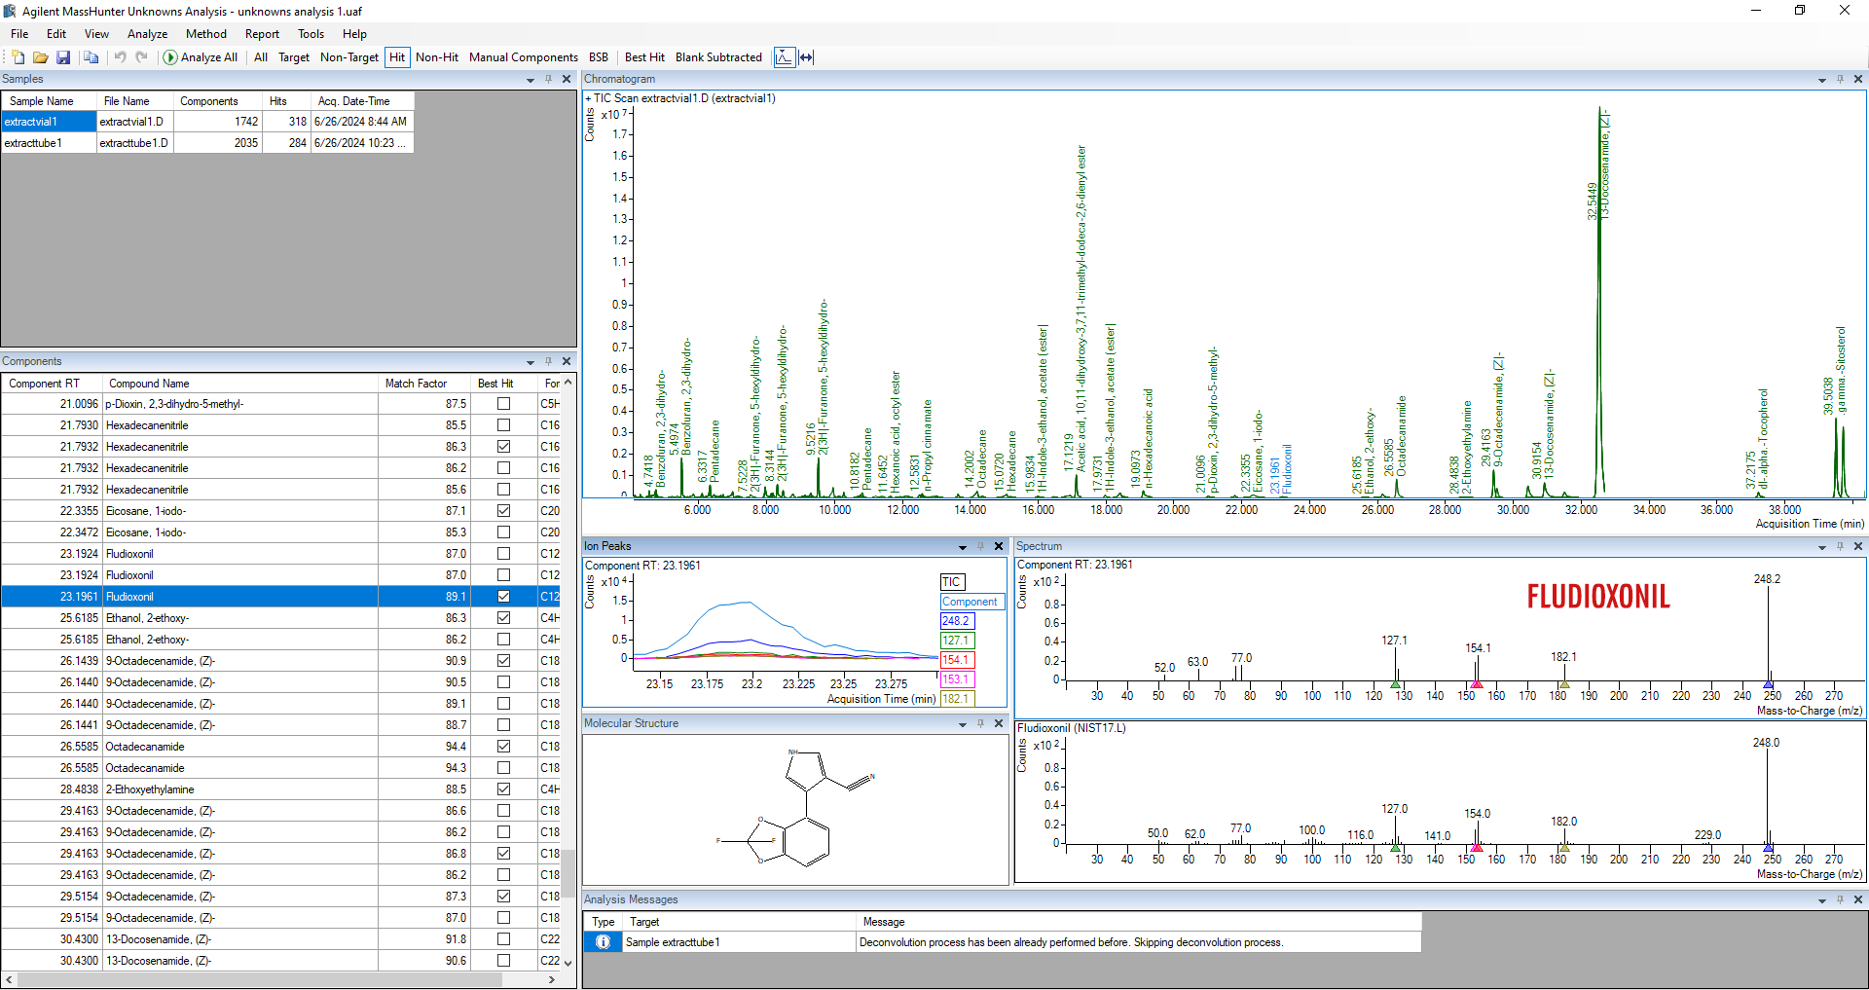Uncheck Best Hit for Octadecanamide match 94.4
The height and width of the screenshot is (990, 1869).
tap(503, 747)
